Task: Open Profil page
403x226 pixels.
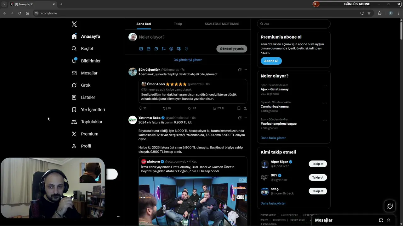Action: coord(81,146)
